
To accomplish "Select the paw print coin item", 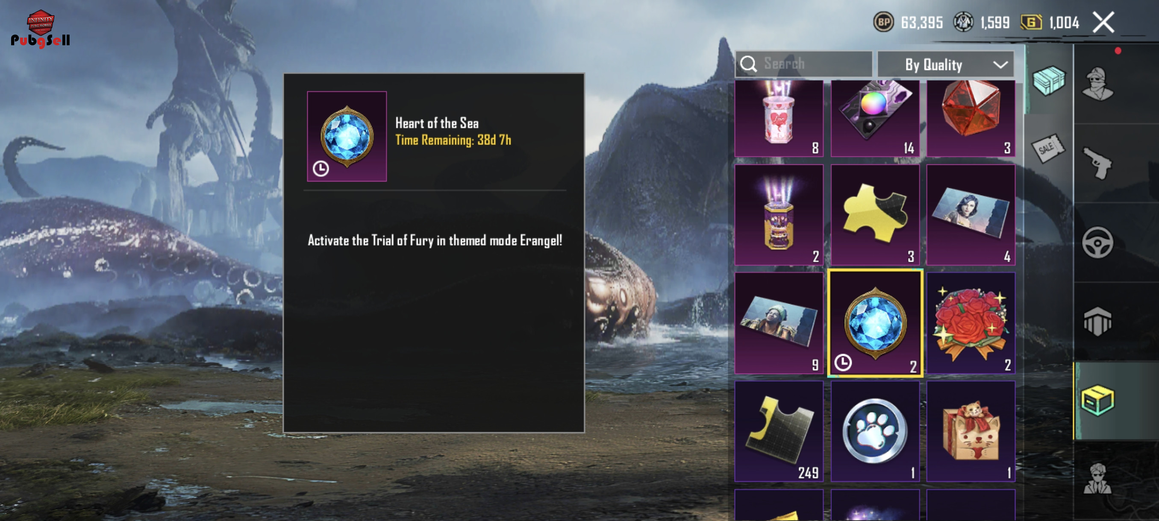I will tap(875, 431).
